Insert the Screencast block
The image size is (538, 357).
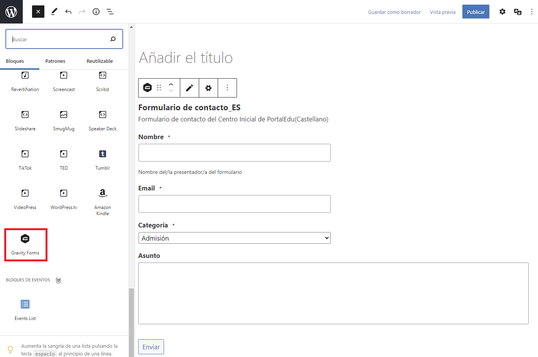click(64, 82)
